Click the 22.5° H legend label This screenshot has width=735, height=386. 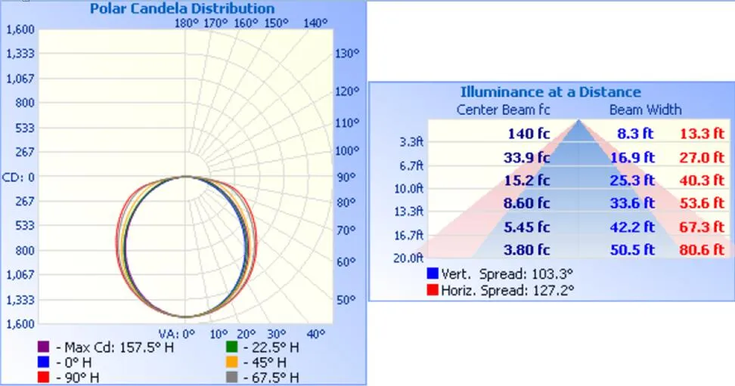coord(272,347)
